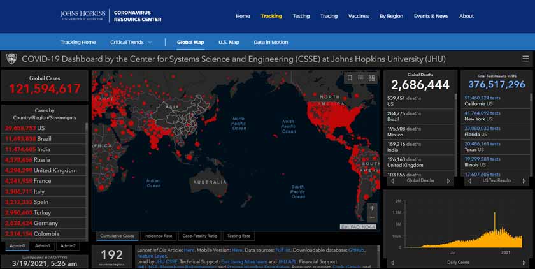Viewport: 535px width, 269px height.
Task: Open the dashboard hamburger menu
Action: 525,59
